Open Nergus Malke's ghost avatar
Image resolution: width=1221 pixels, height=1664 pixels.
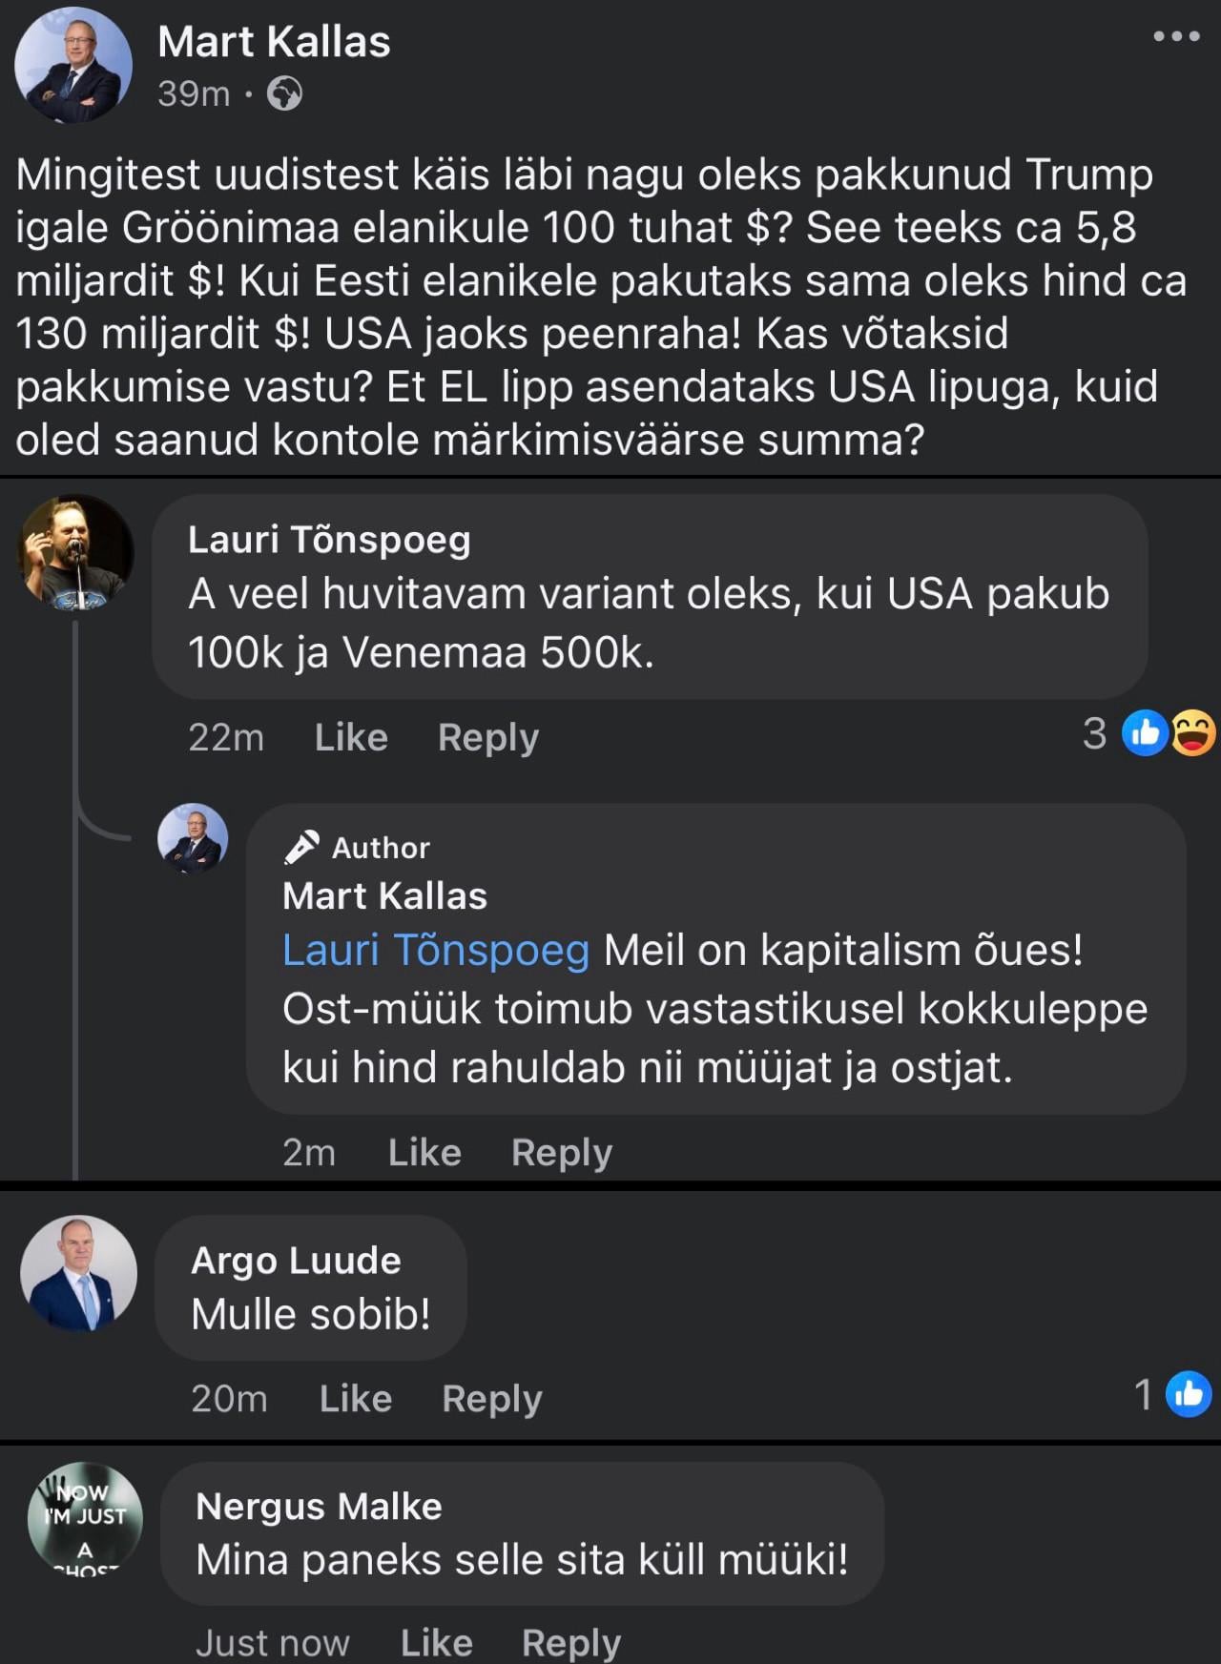[x=85, y=1517]
